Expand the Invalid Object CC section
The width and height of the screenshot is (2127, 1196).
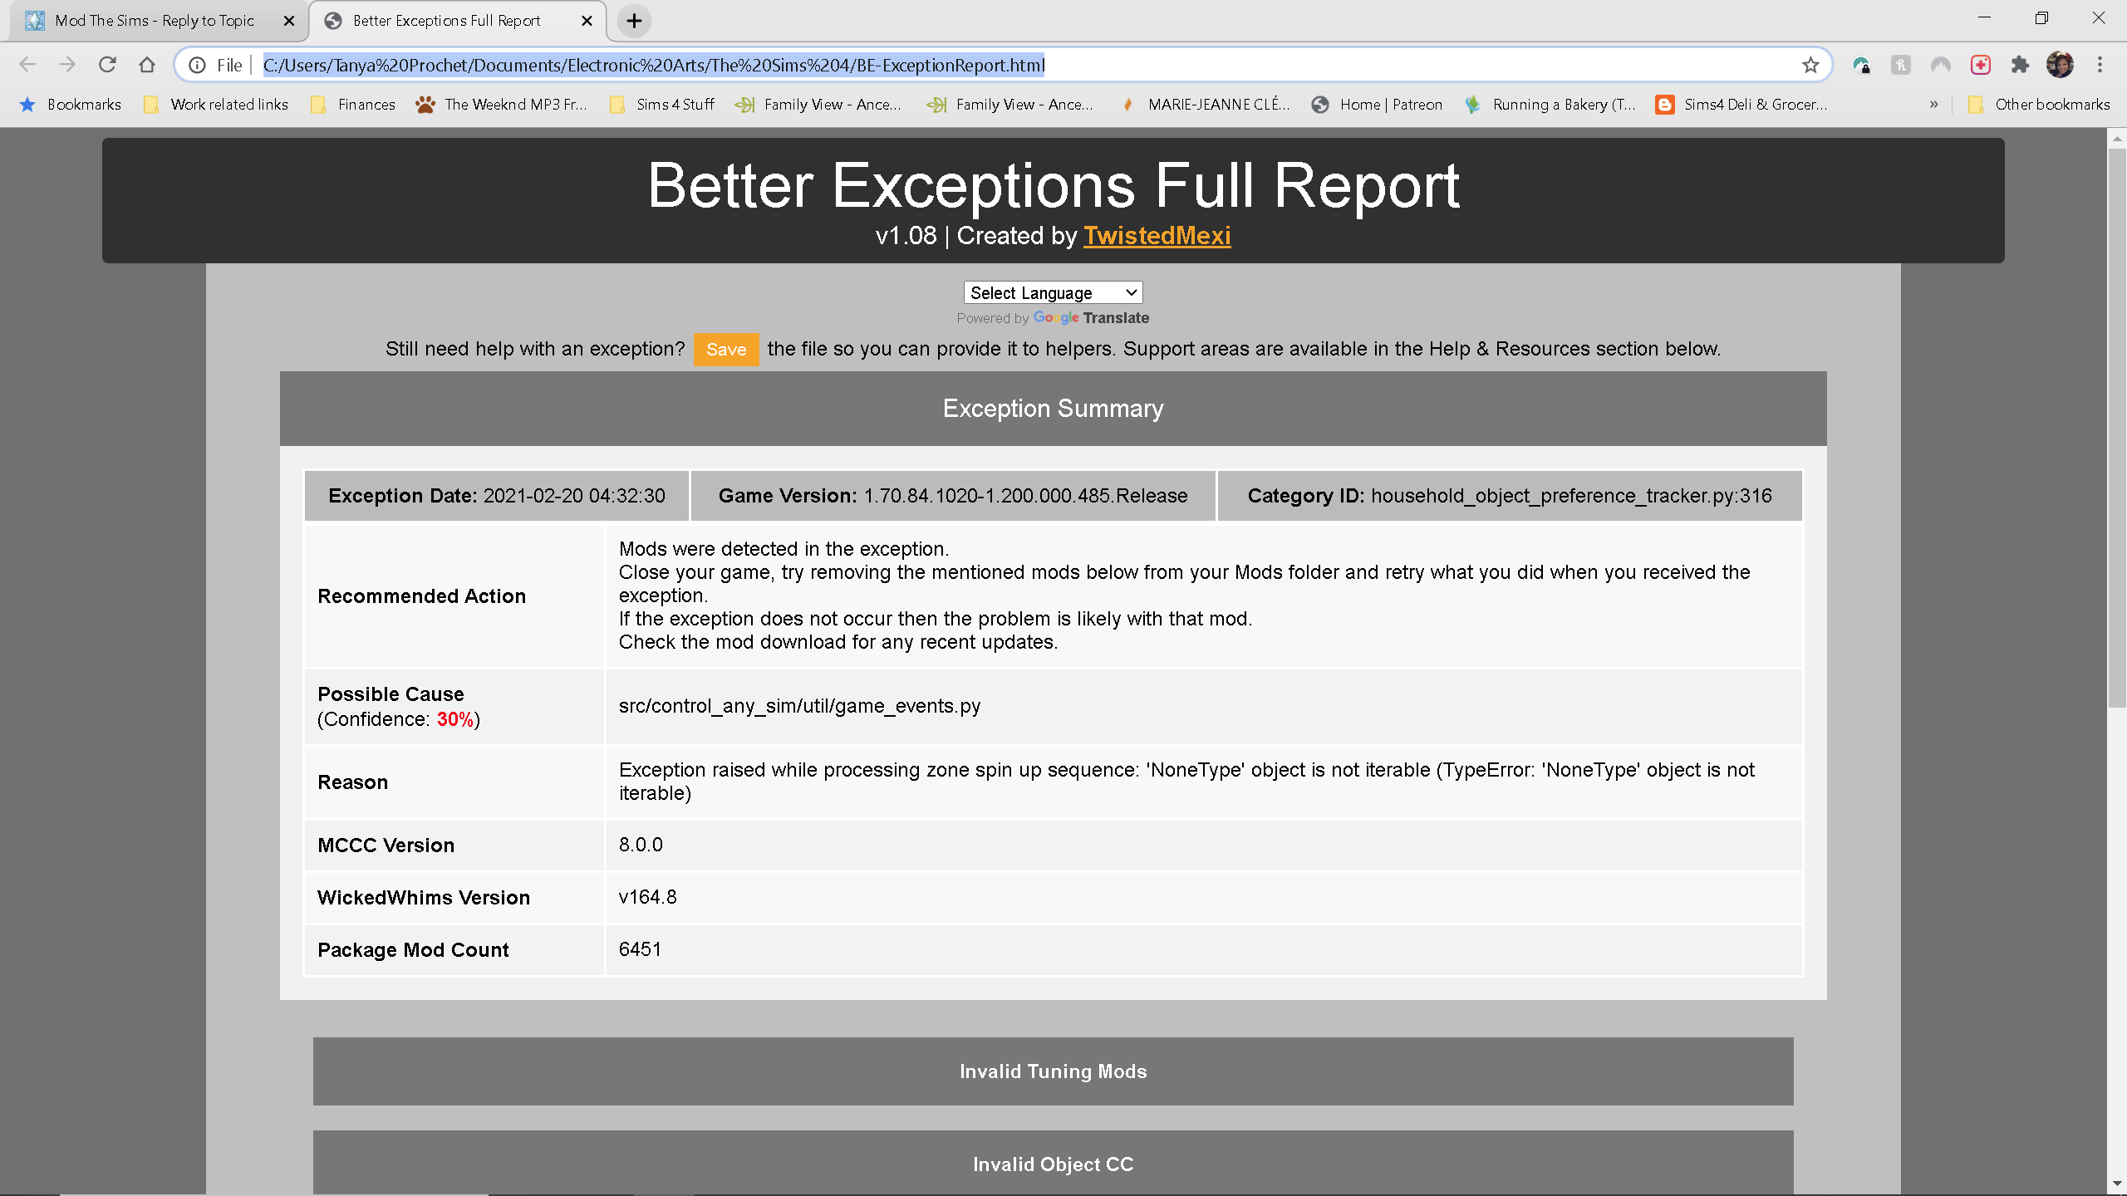[1053, 1164]
